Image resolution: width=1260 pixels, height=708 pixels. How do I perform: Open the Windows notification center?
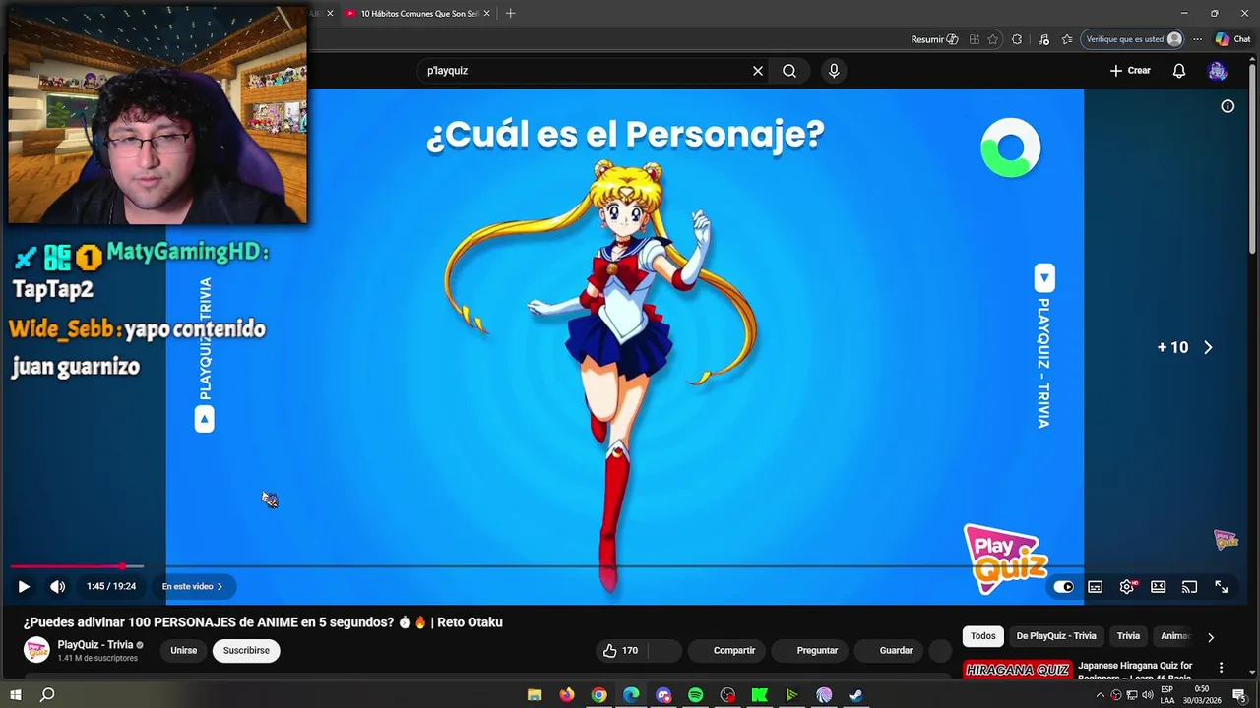tap(1239, 695)
